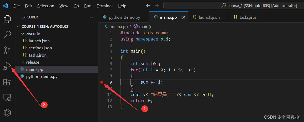
Task: Open the Edit menu
Action: [x=29, y=6]
